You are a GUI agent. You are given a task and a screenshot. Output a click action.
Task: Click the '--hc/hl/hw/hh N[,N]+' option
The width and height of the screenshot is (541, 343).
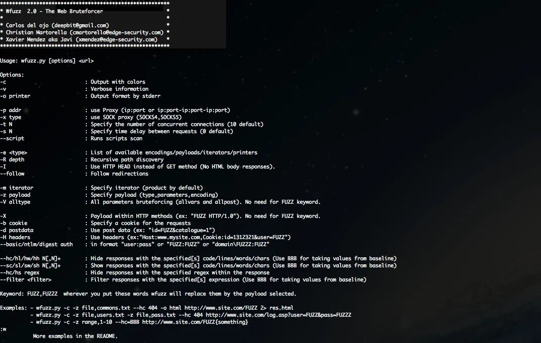coord(30,259)
